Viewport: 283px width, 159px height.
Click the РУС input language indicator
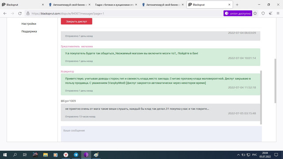click(255, 155)
